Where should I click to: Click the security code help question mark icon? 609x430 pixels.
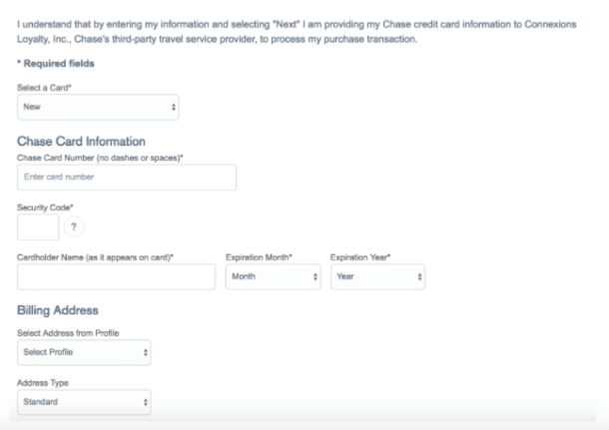(x=74, y=227)
